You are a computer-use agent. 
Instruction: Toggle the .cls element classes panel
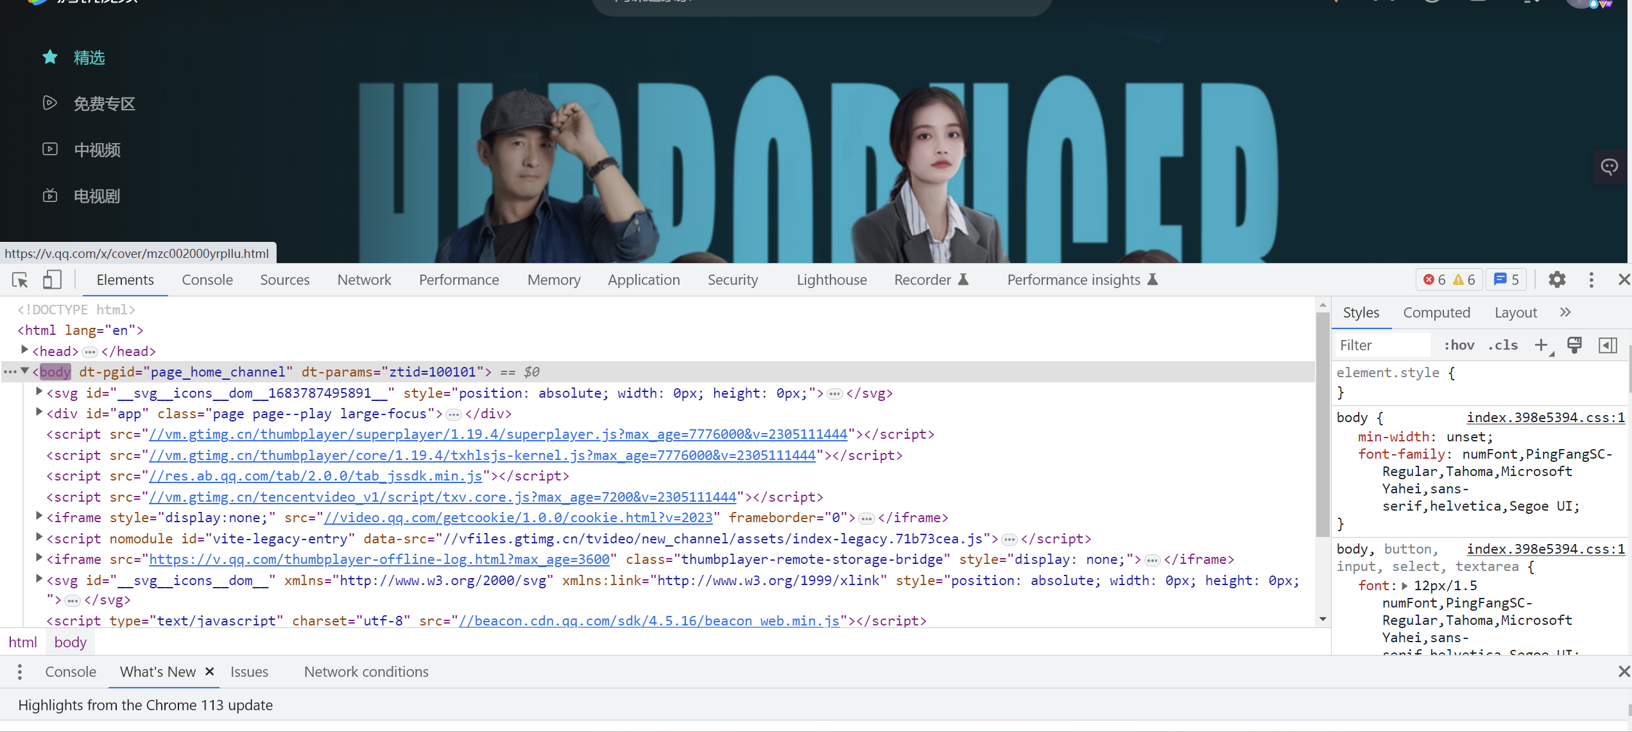(x=1503, y=345)
